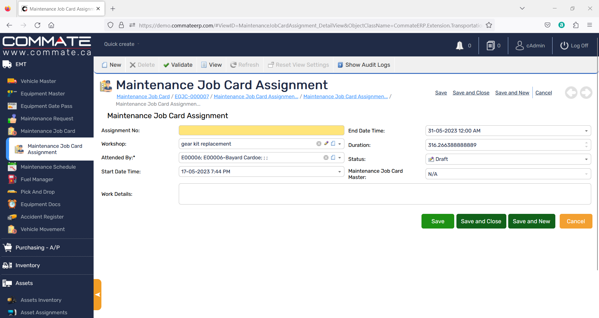Open the Quick create dropdown

122,44
